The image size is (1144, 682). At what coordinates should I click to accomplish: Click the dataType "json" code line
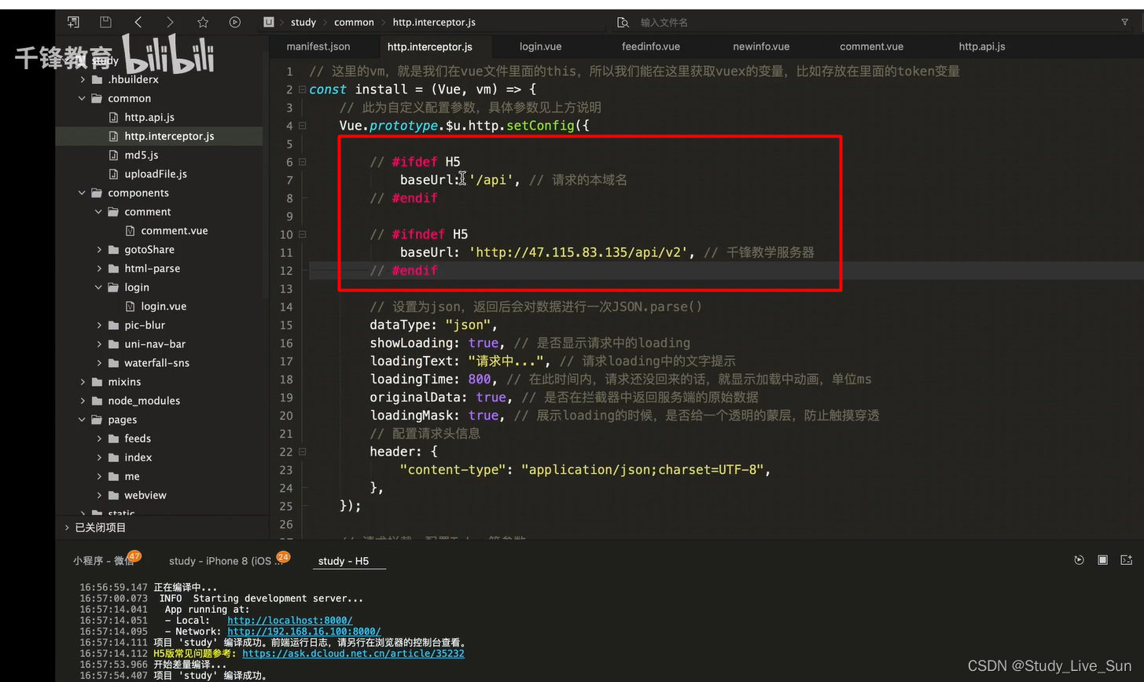click(434, 324)
